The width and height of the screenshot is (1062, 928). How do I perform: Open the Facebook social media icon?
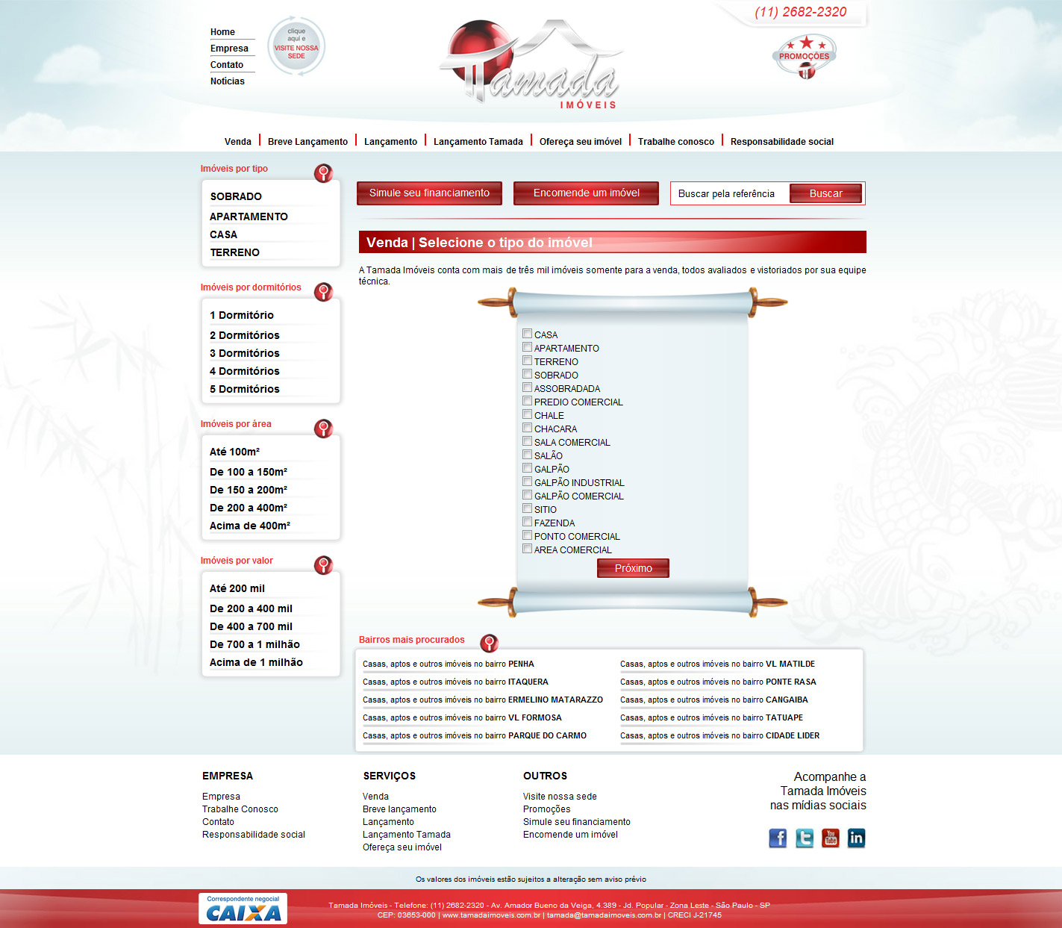(778, 838)
